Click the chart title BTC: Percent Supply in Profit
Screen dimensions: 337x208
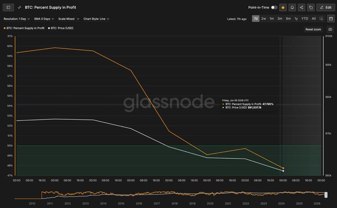click(51, 7)
